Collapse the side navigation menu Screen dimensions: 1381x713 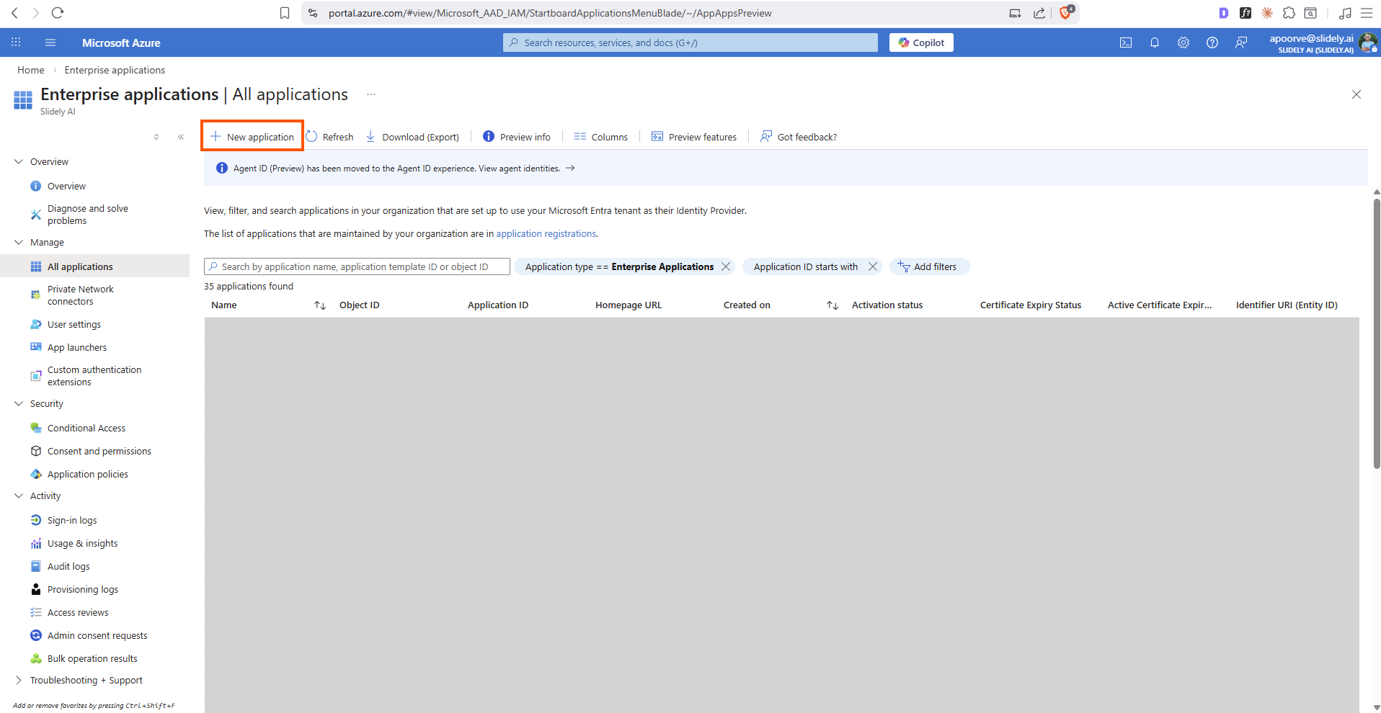(181, 137)
